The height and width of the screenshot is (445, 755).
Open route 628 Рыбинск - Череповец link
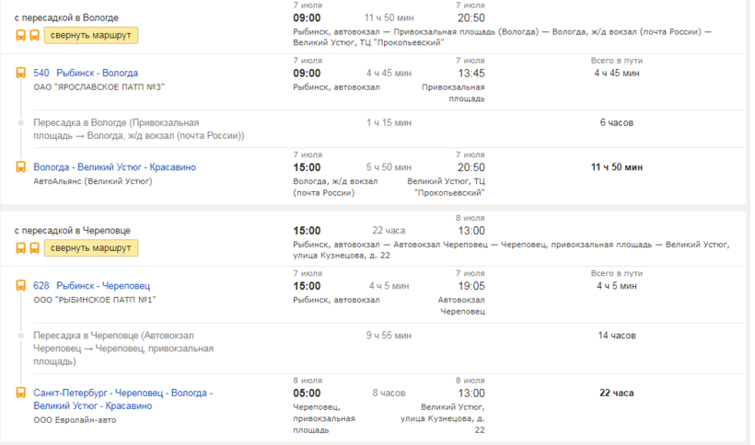91,286
